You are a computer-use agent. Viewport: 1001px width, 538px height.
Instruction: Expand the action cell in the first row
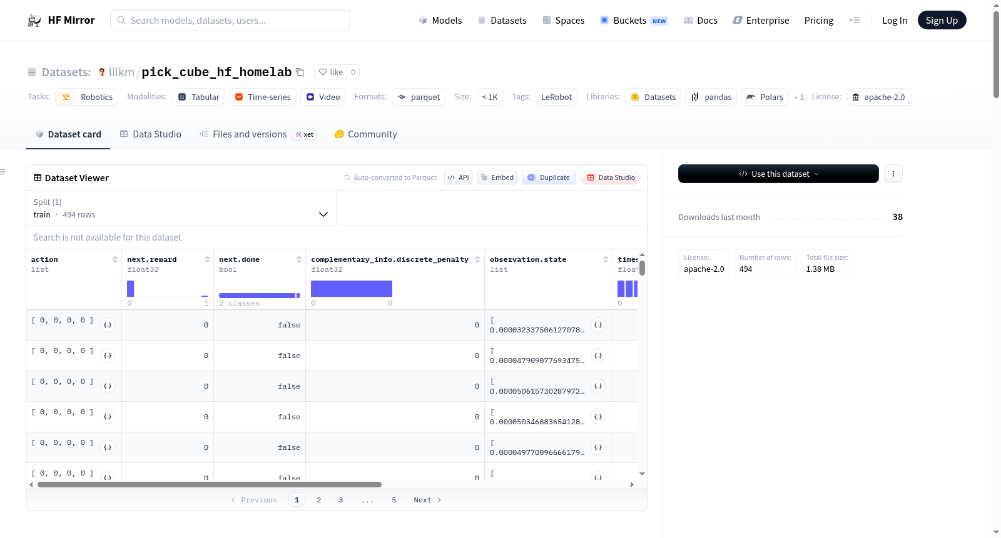click(x=108, y=325)
